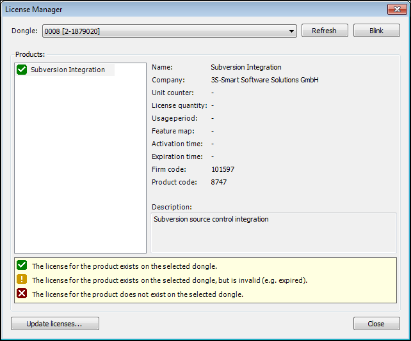The height and width of the screenshot is (341, 411).
Task: Click the Product code value 8747
Action: pyautogui.click(x=219, y=182)
